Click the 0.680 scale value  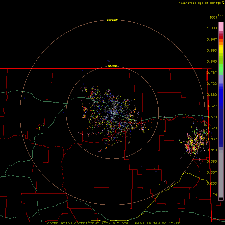212,95
